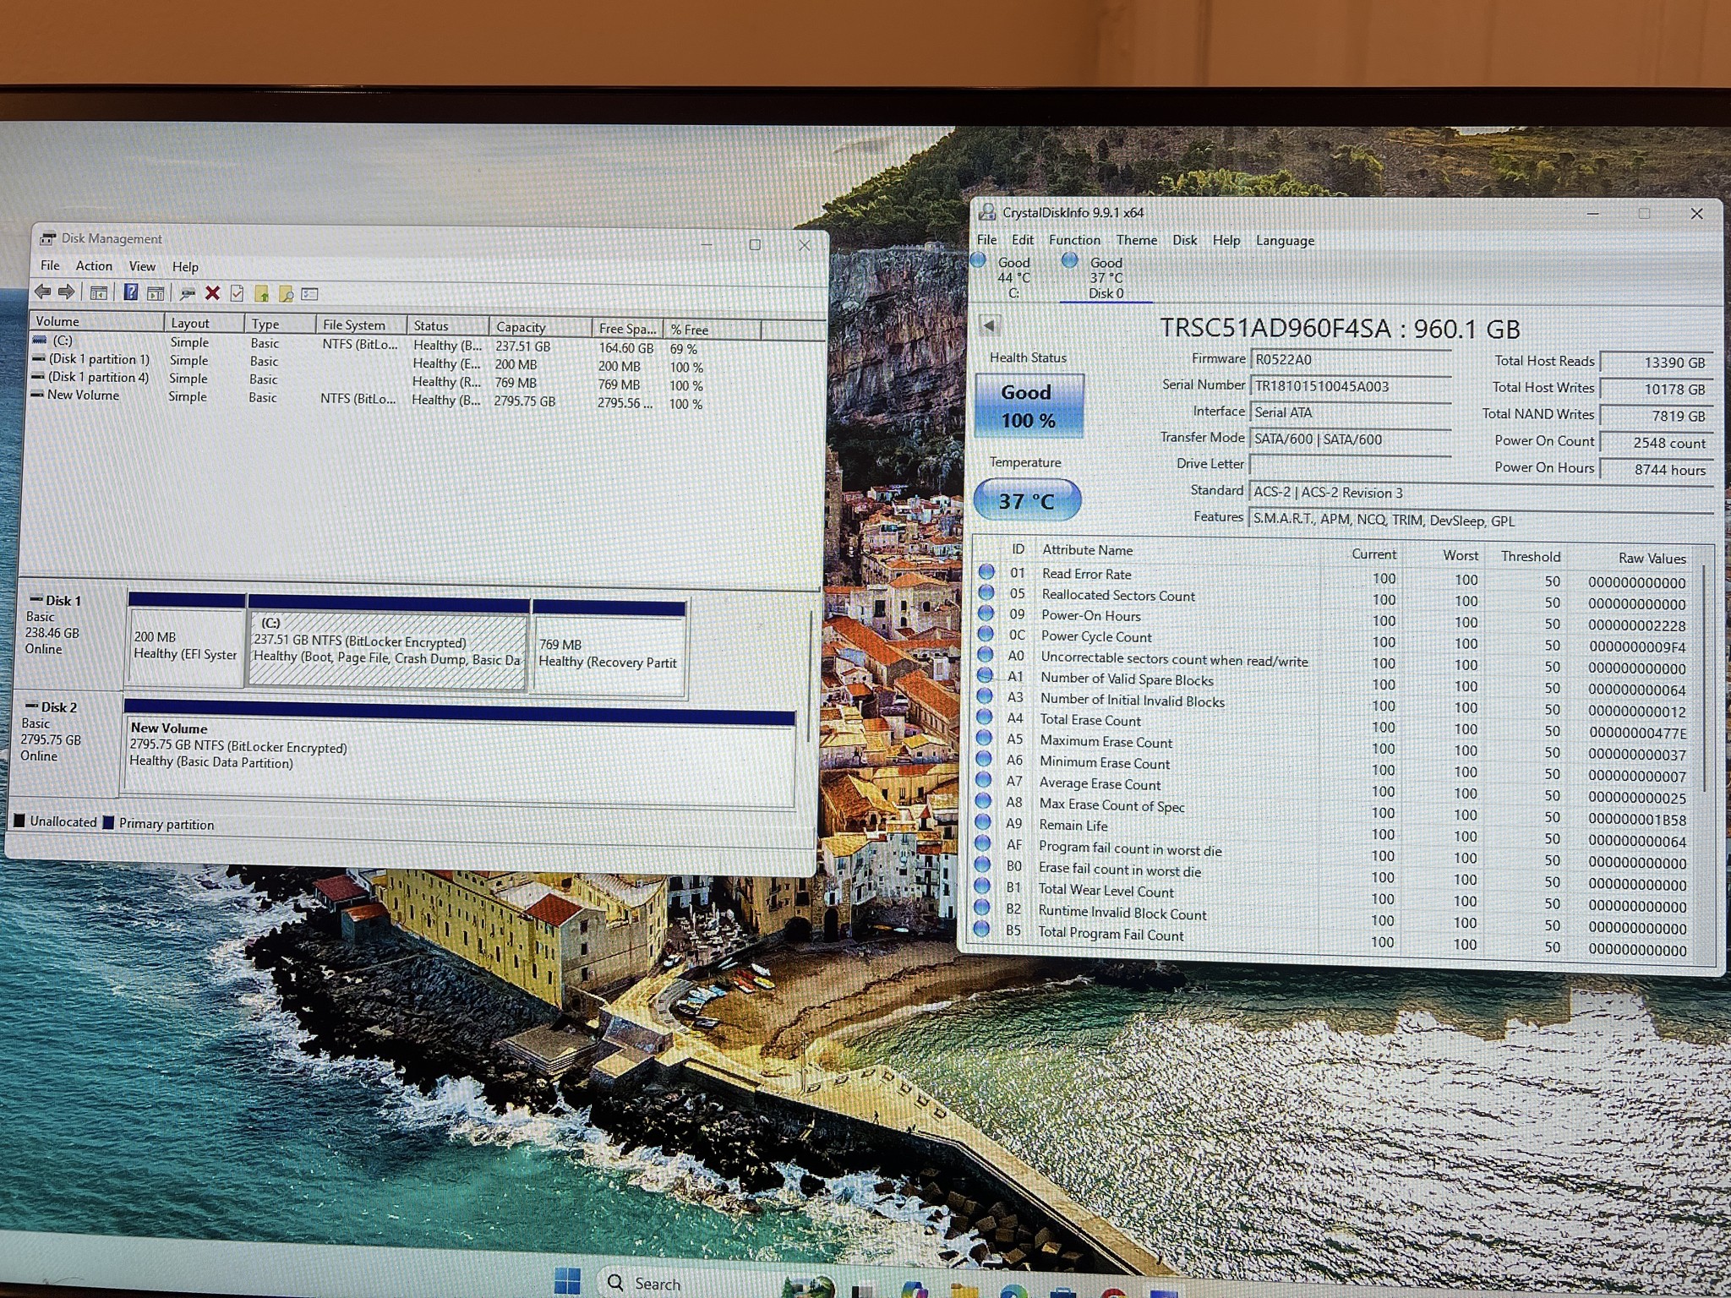The width and height of the screenshot is (1731, 1298).
Task: Open Help via blue question mark icon
Action: [131, 292]
